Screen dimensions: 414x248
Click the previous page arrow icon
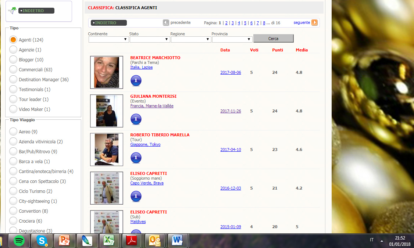(x=166, y=22)
